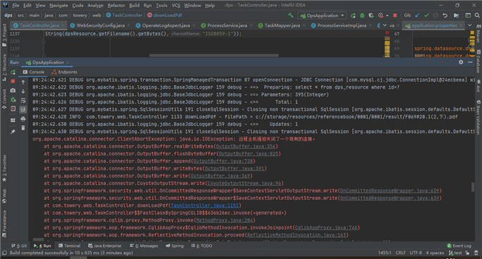Toggle the Commit tool window stripe button
Viewport: 482px width, 259px height.
[4, 99]
